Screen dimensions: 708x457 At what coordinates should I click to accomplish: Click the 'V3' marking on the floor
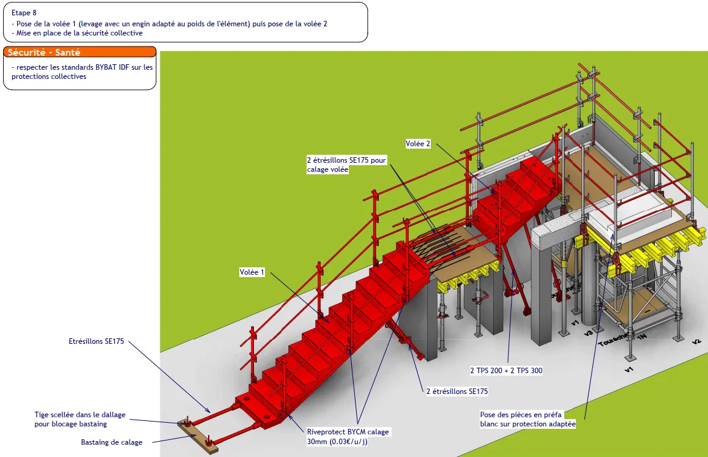pyautogui.click(x=588, y=333)
